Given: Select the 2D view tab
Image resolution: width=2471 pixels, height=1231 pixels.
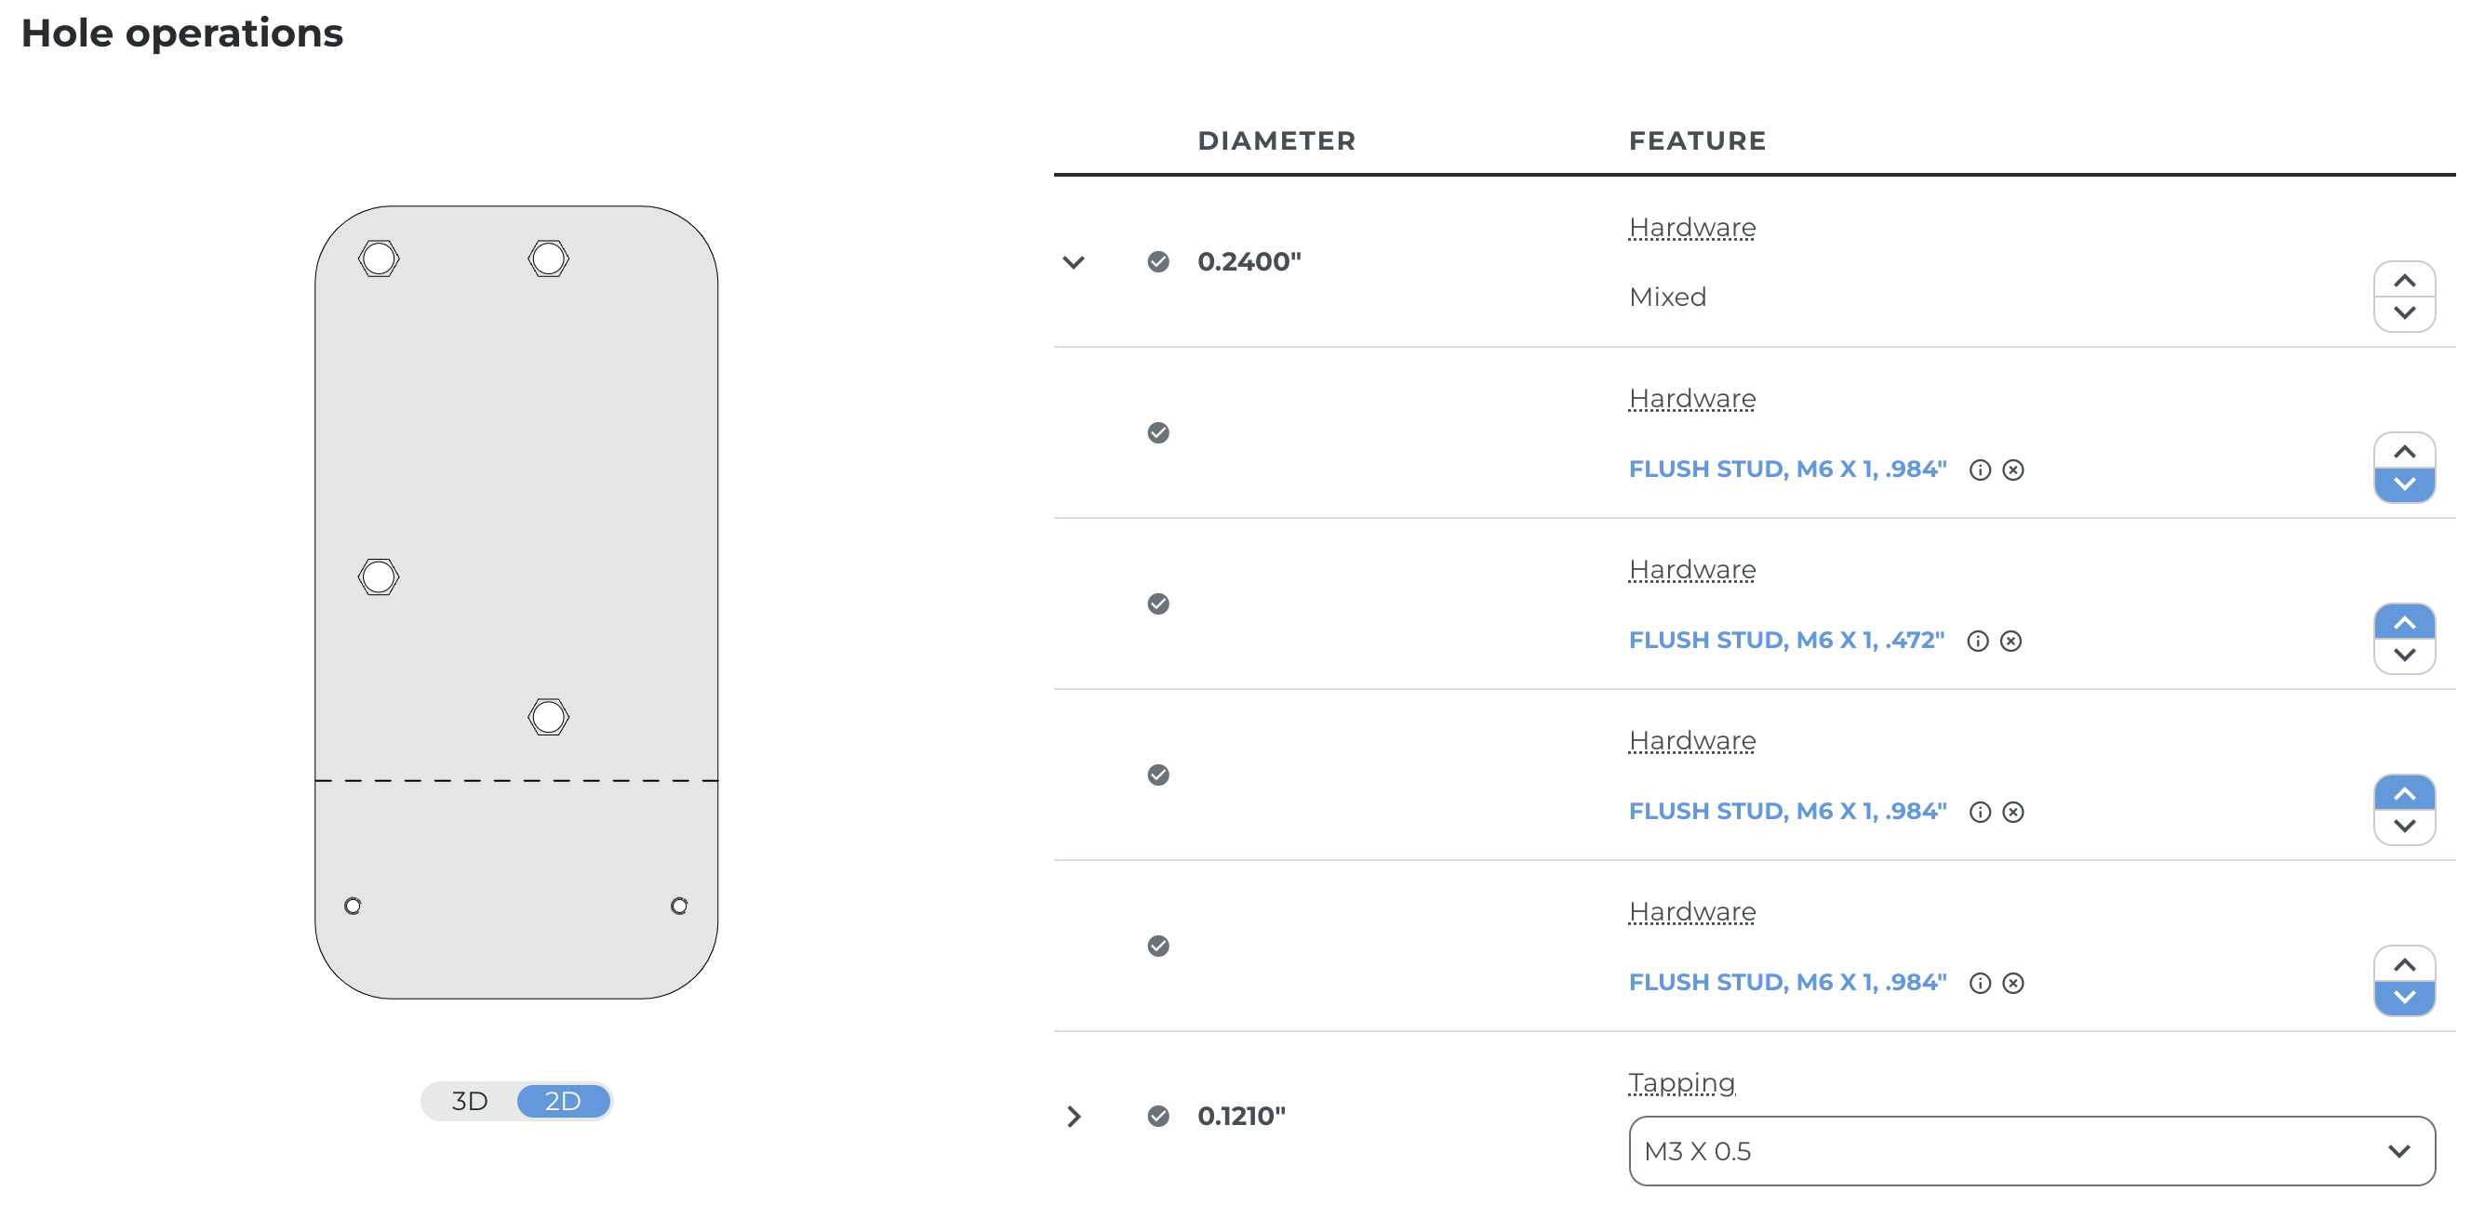Looking at the screenshot, I should 563,1101.
